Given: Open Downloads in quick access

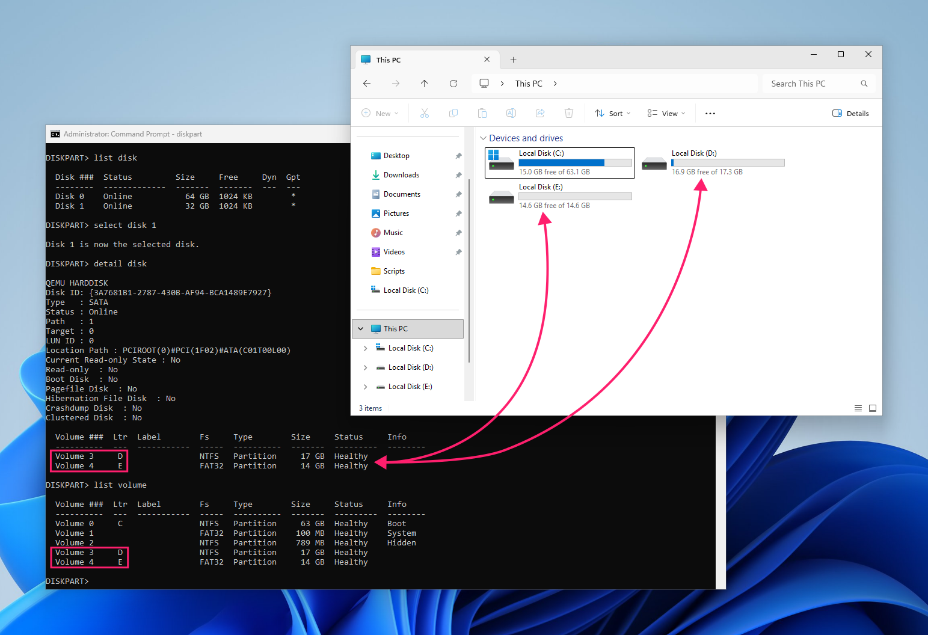Looking at the screenshot, I should pyautogui.click(x=401, y=175).
